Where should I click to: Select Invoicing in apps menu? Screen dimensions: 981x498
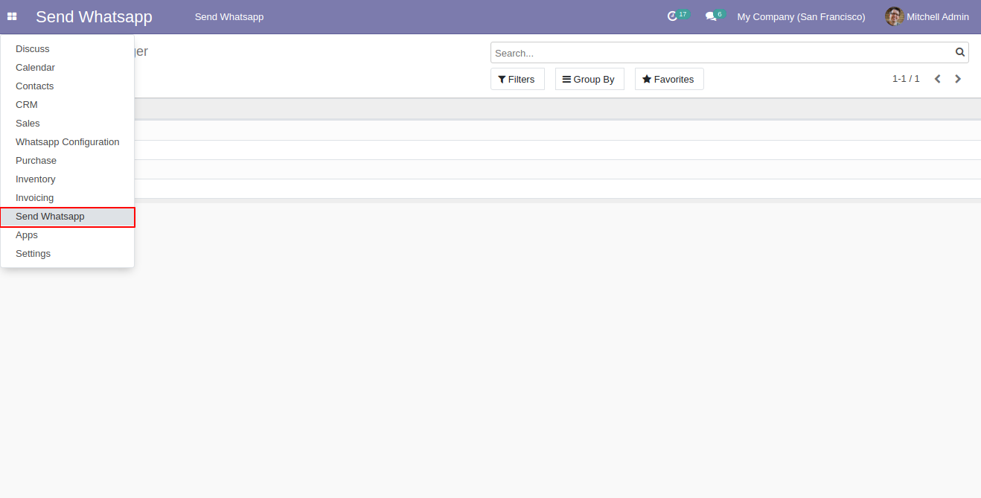(x=67, y=197)
